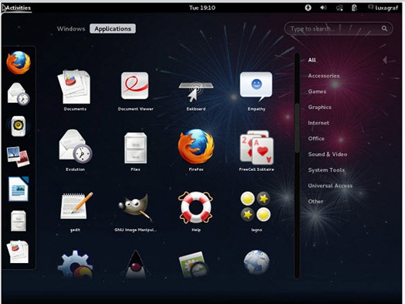Viewport: 405px width, 304px height.
Task: Open the Eekboard on-screen keyboard app
Action: pyautogui.click(x=196, y=92)
